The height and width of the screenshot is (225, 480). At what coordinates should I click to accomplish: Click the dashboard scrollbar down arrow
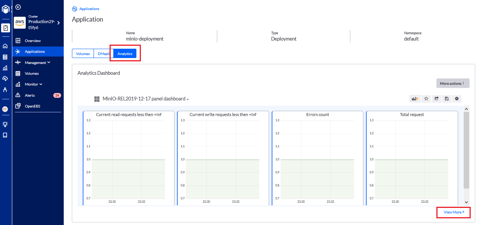point(466,202)
